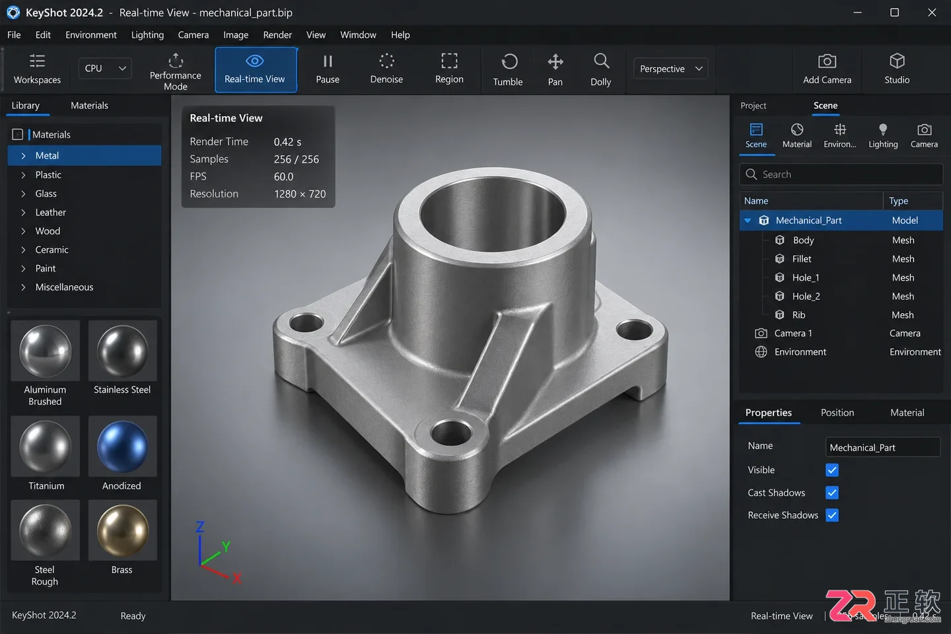Edit the Name field Mechanical_Part

(883, 447)
